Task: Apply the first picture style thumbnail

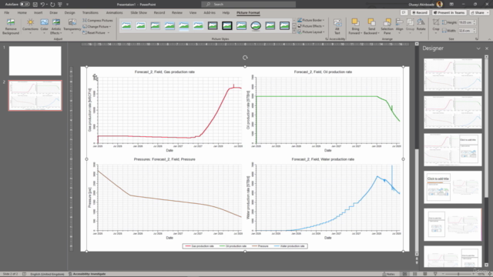Action: (x=126, y=25)
